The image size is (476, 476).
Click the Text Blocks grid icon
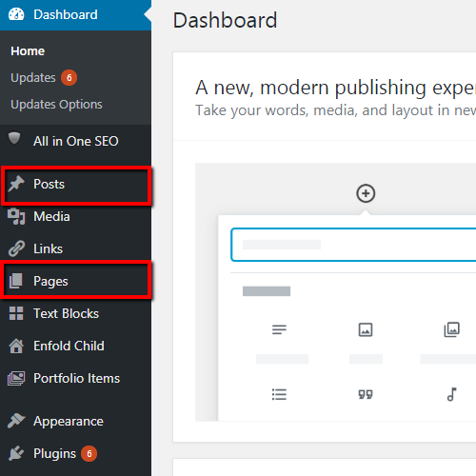tap(16, 313)
